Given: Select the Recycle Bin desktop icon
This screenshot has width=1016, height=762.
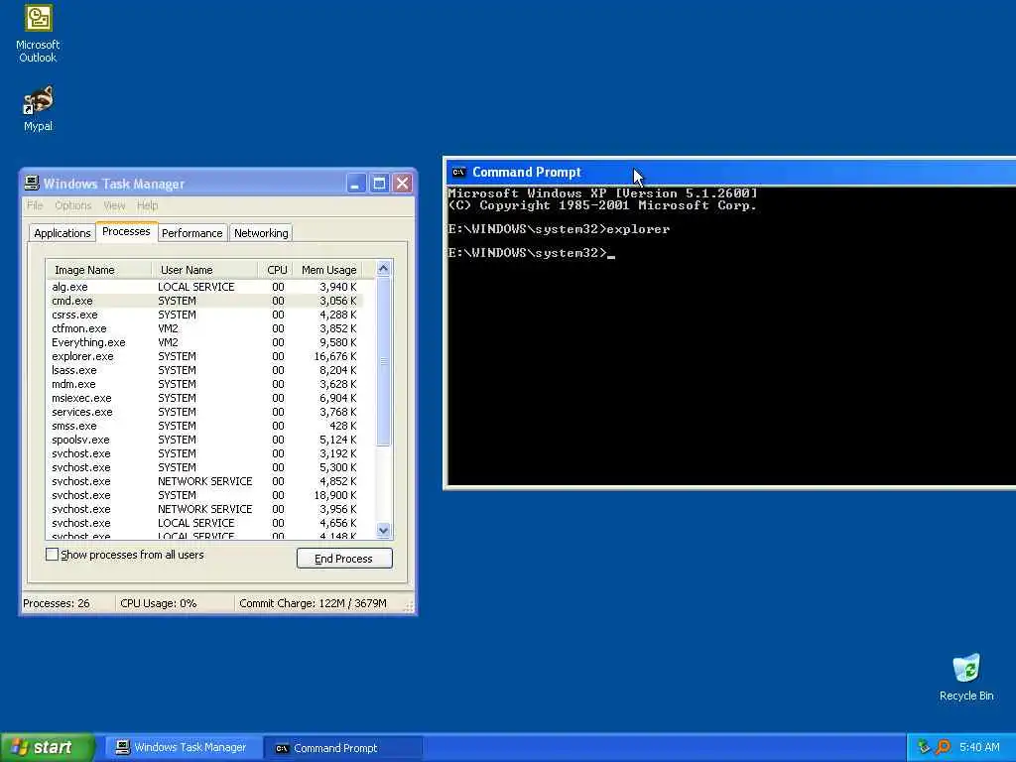Looking at the screenshot, I should click(x=966, y=677).
